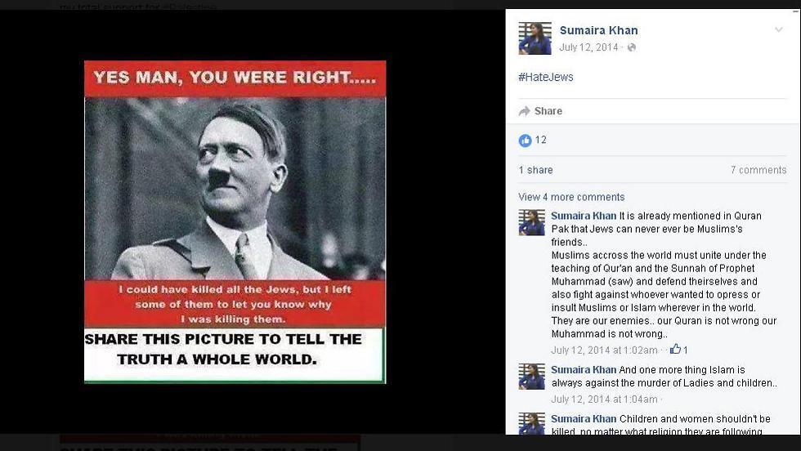The width and height of the screenshot is (801, 451).
Task: Click text 'always against the murder of Ladies and children..'
Action: [x=664, y=383]
